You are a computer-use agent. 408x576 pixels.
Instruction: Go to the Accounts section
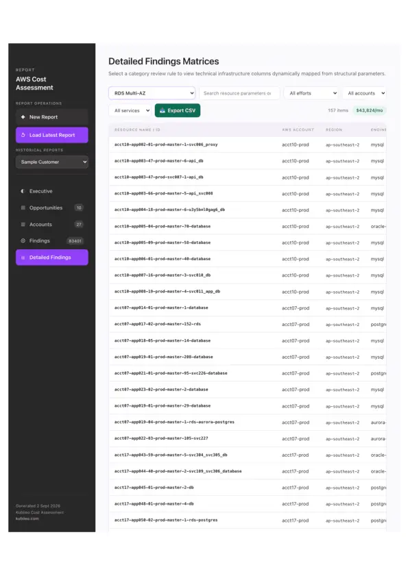tap(52, 224)
